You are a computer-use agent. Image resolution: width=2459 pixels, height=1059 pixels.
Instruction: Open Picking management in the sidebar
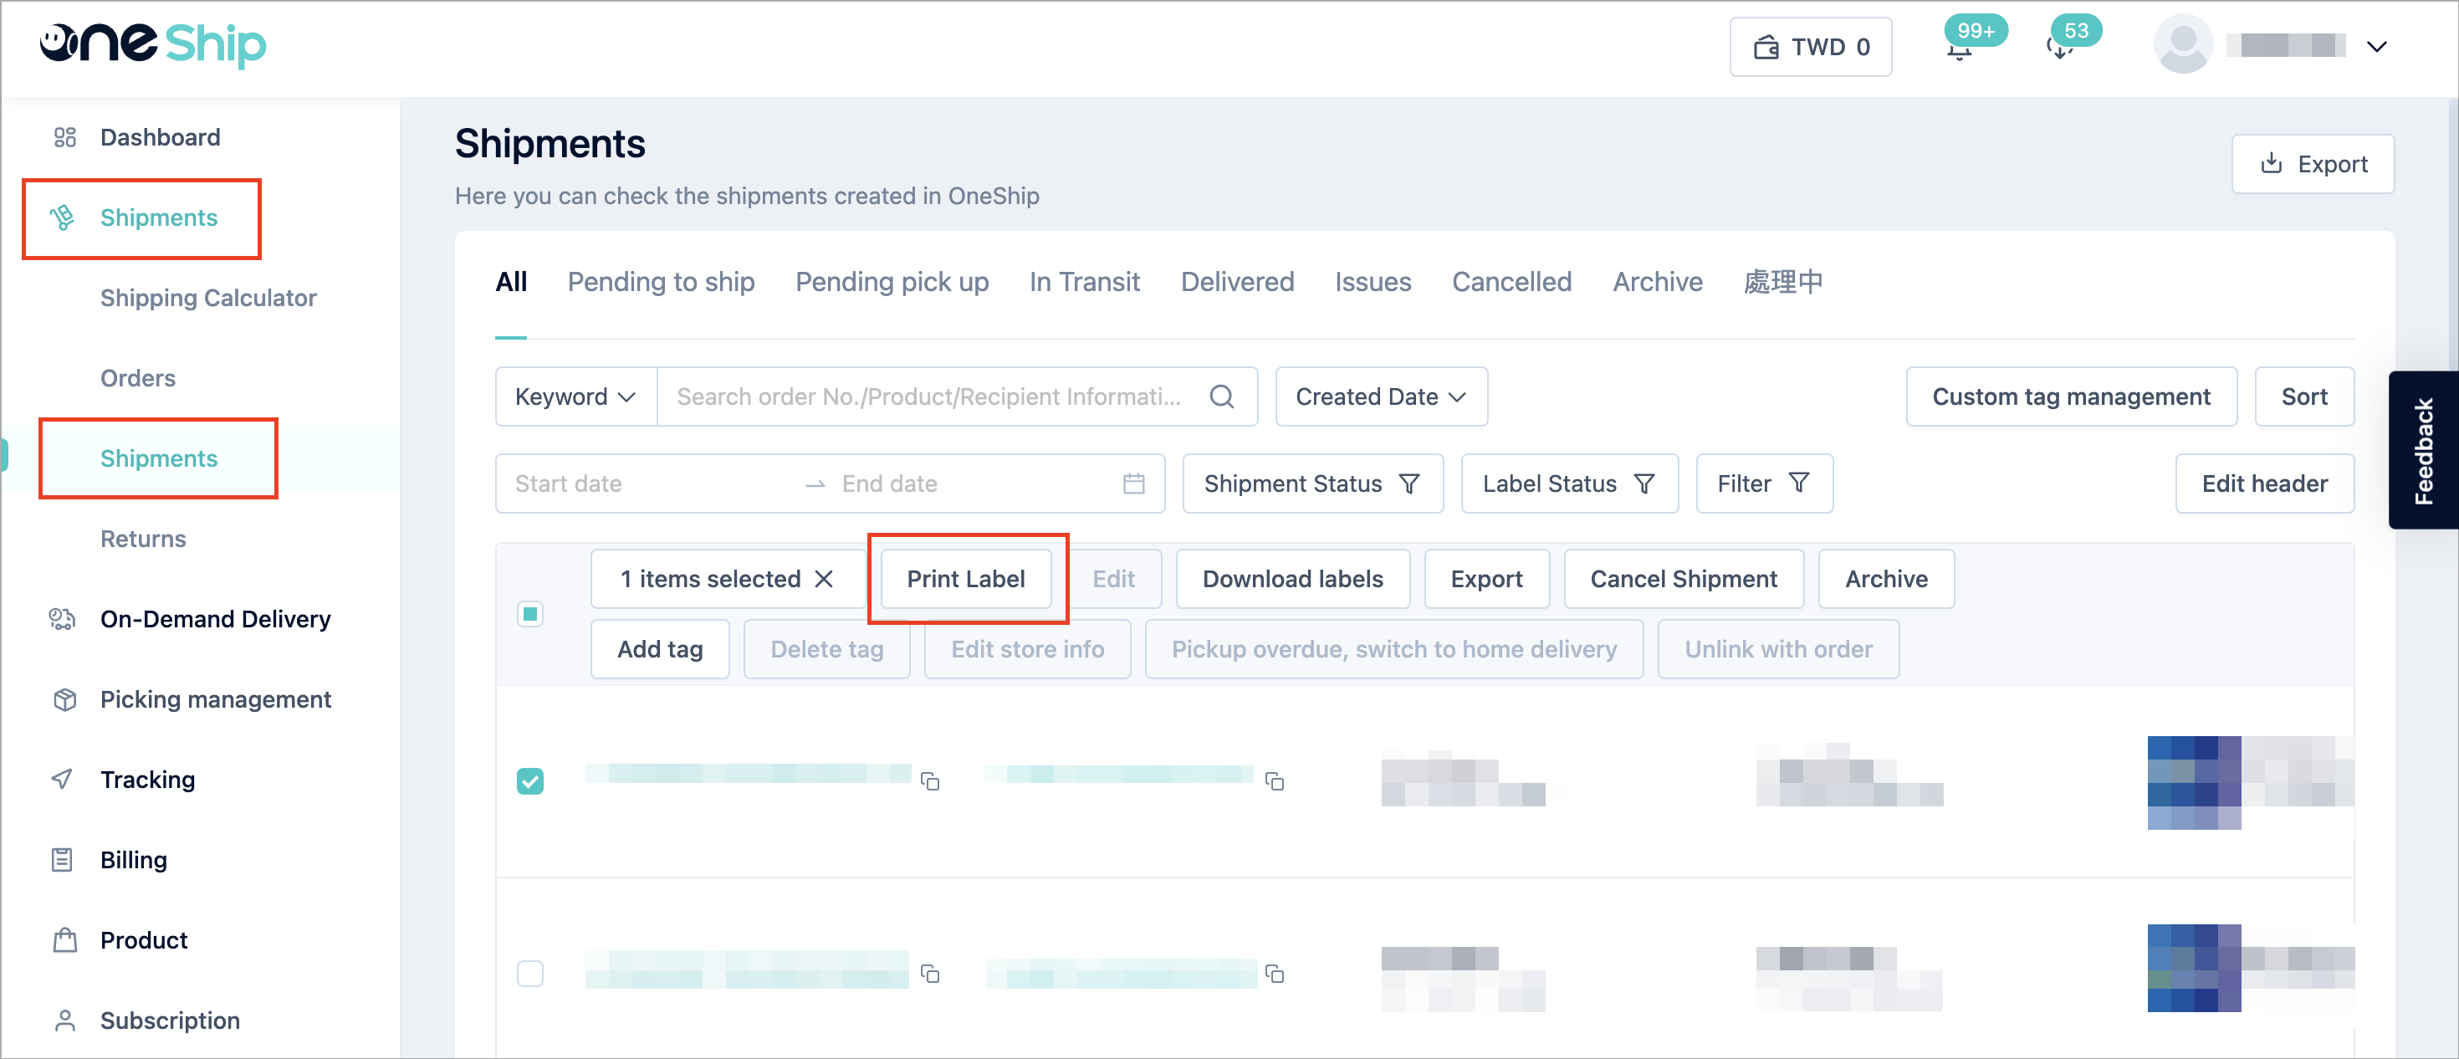[215, 699]
